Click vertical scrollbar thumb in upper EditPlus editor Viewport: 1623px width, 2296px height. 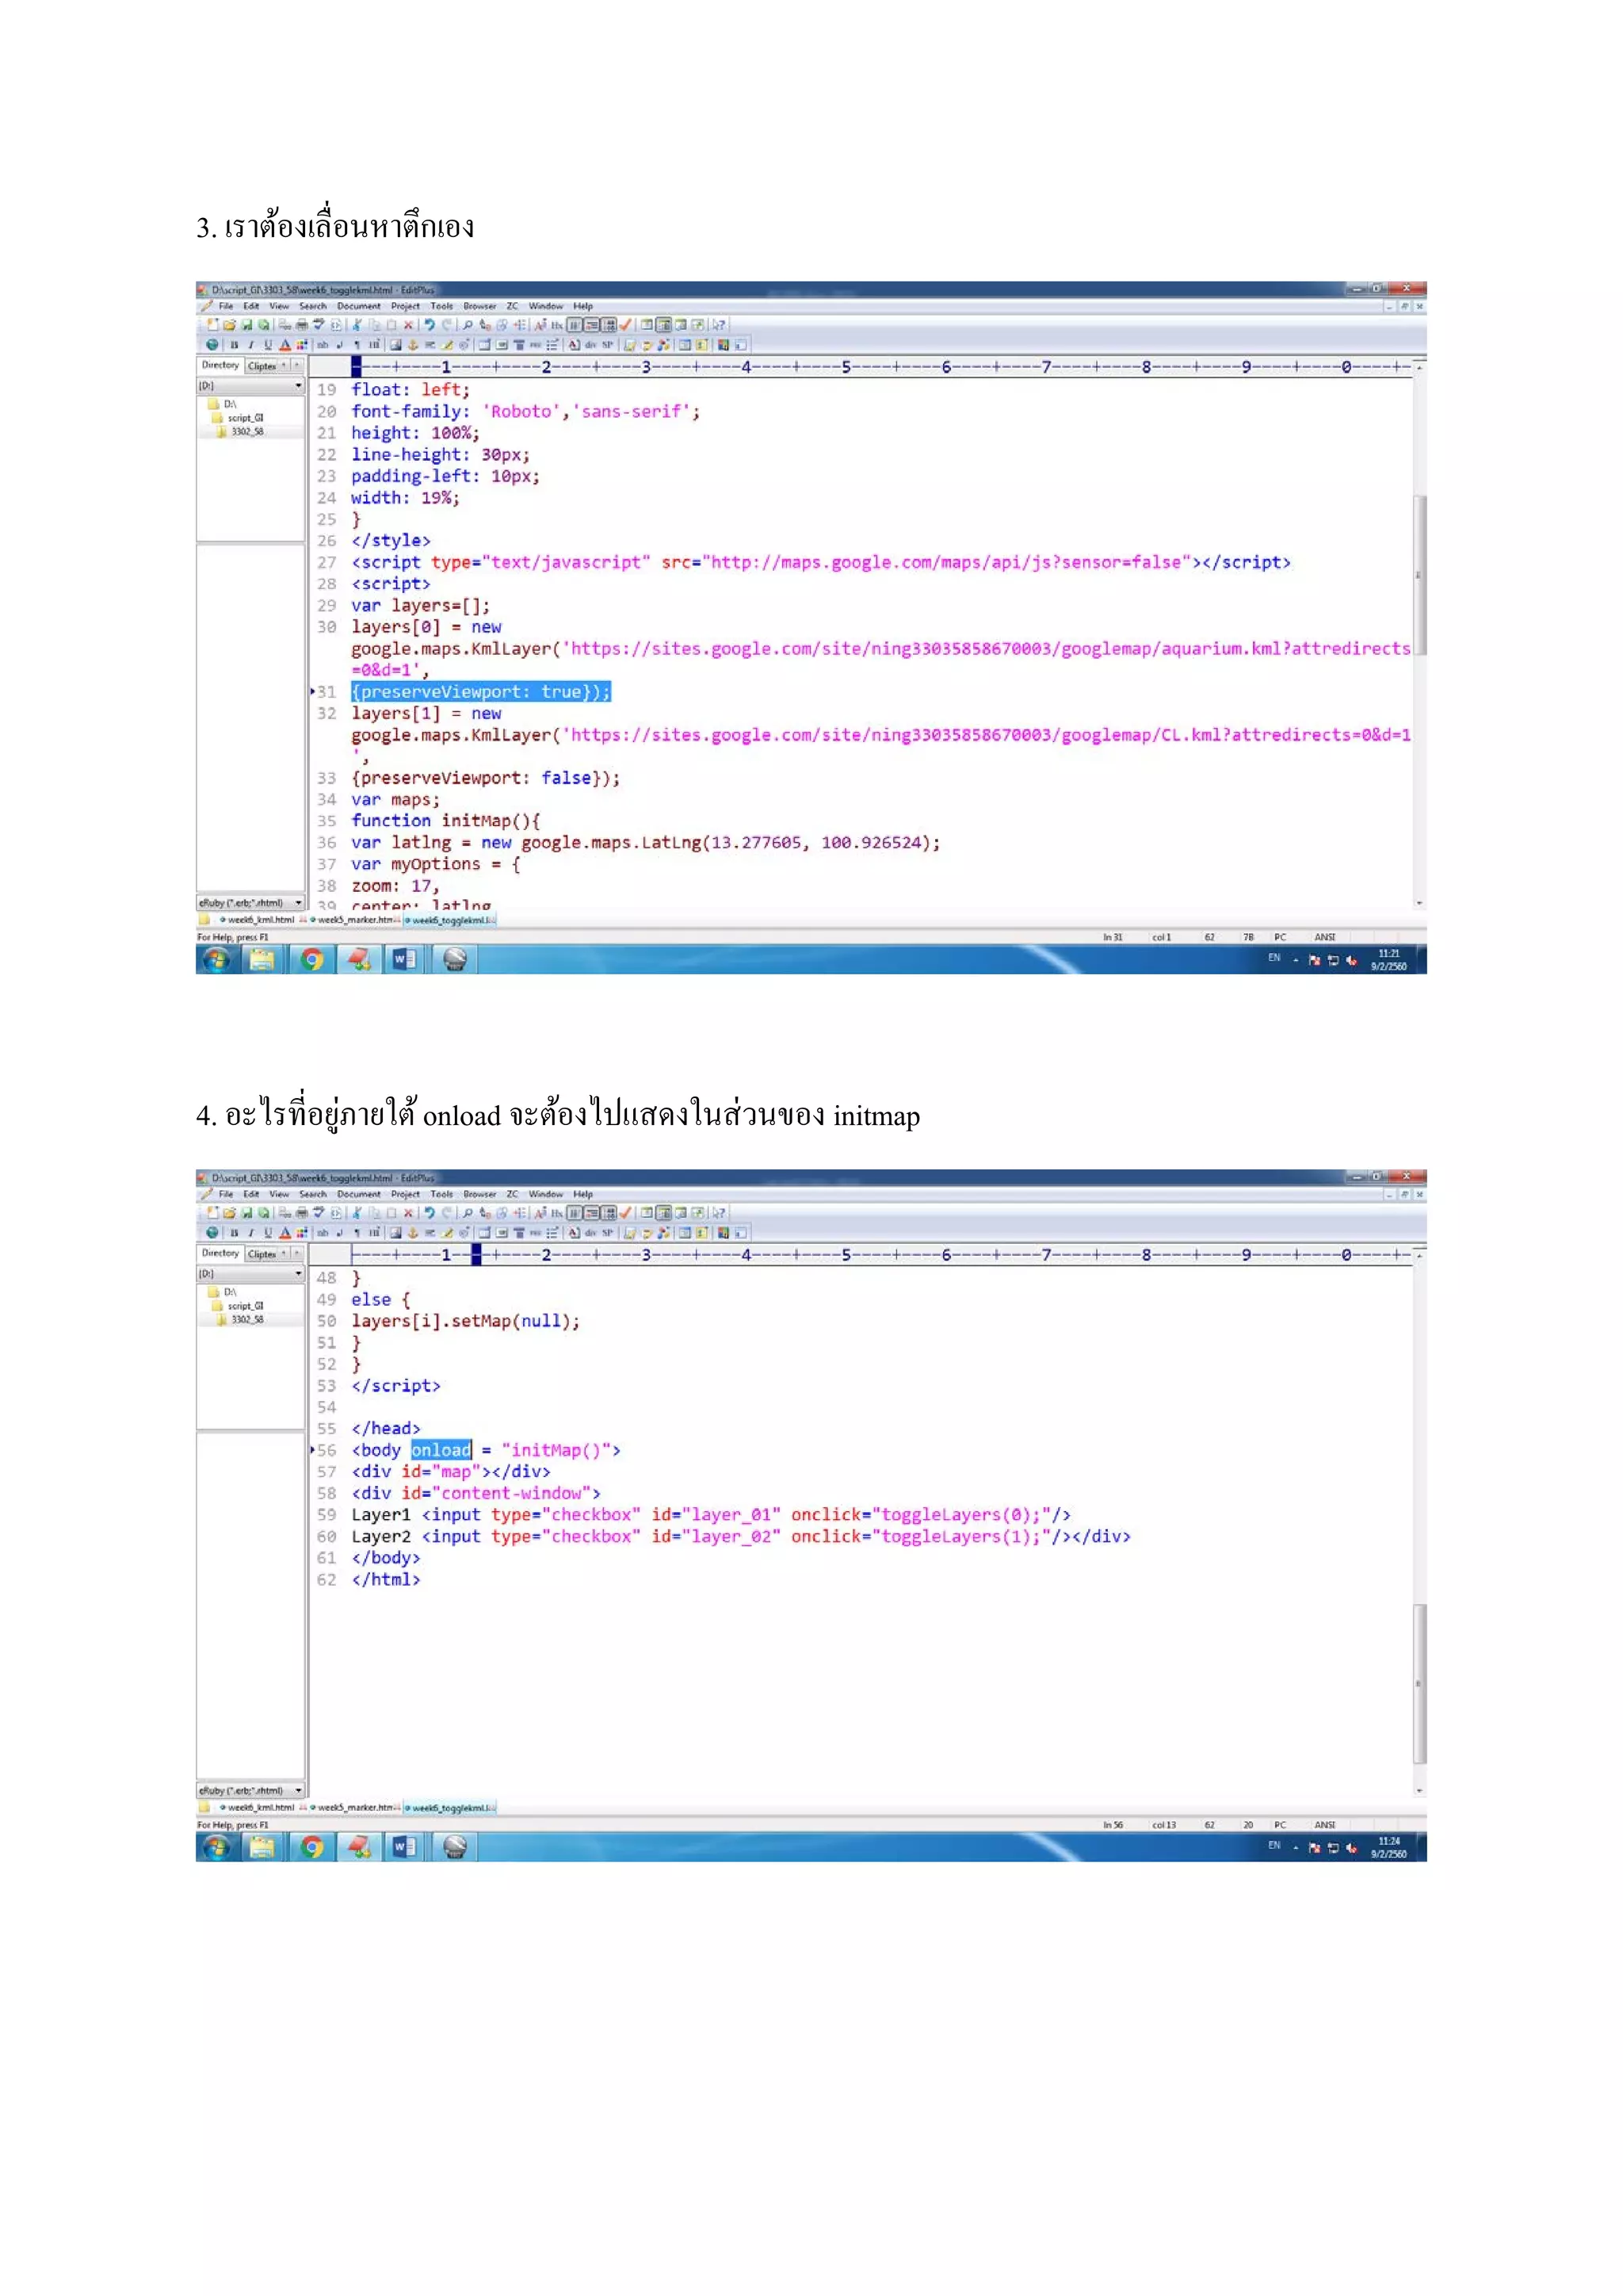[1419, 575]
